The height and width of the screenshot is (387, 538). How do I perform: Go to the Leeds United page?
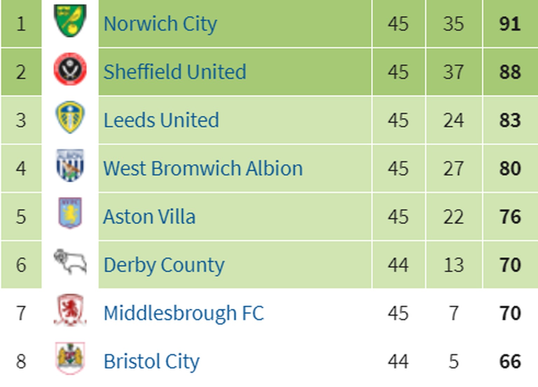click(161, 120)
